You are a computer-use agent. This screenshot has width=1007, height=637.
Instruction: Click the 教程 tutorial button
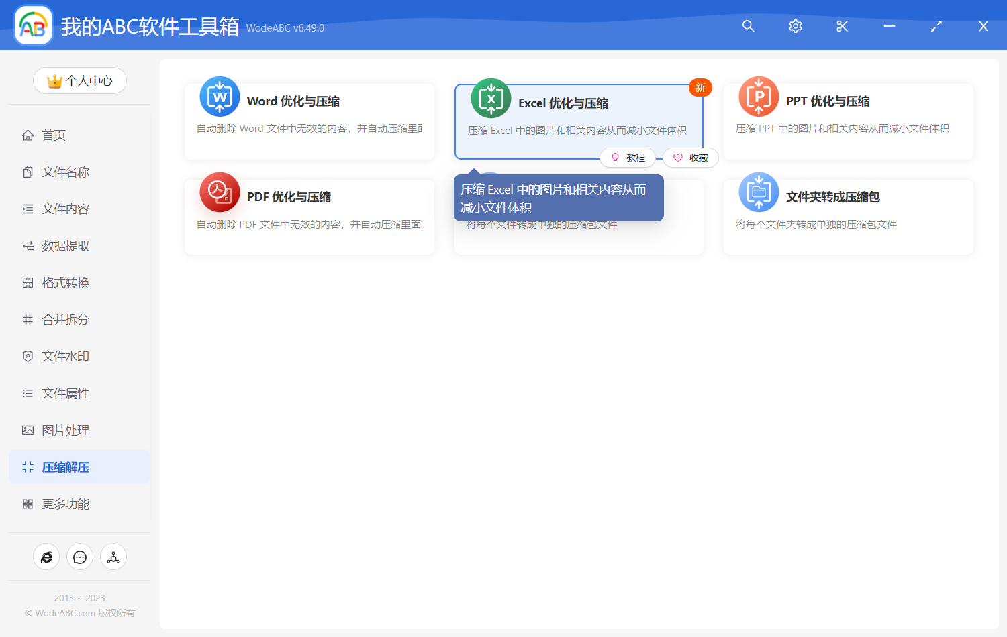tap(628, 158)
